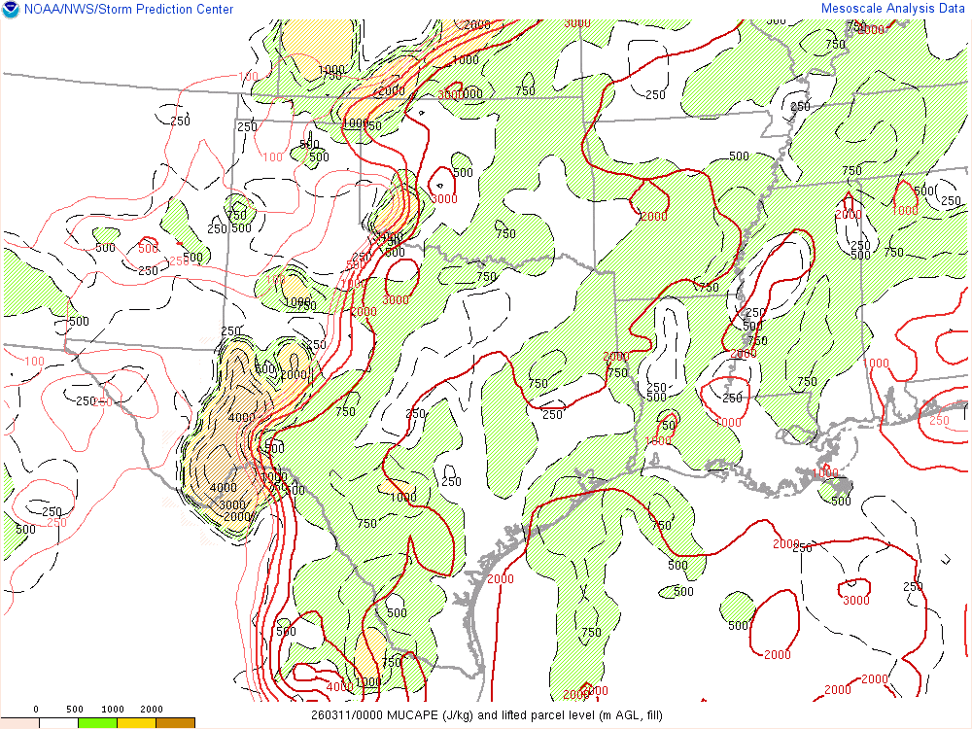Click the legend scale label 0
The image size is (972, 729).
(x=36, y=710)
